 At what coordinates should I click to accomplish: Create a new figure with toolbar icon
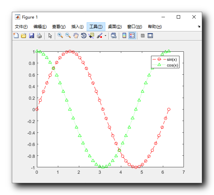[x=16, y=36]
